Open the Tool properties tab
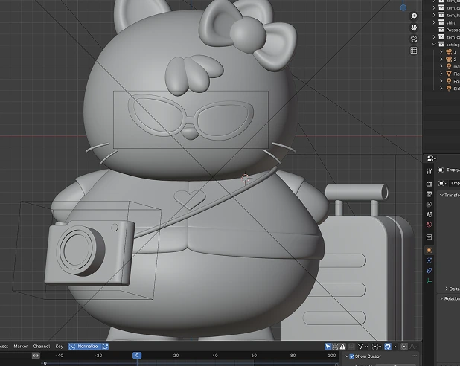460x366 pixels. click(x=429, y=171)
